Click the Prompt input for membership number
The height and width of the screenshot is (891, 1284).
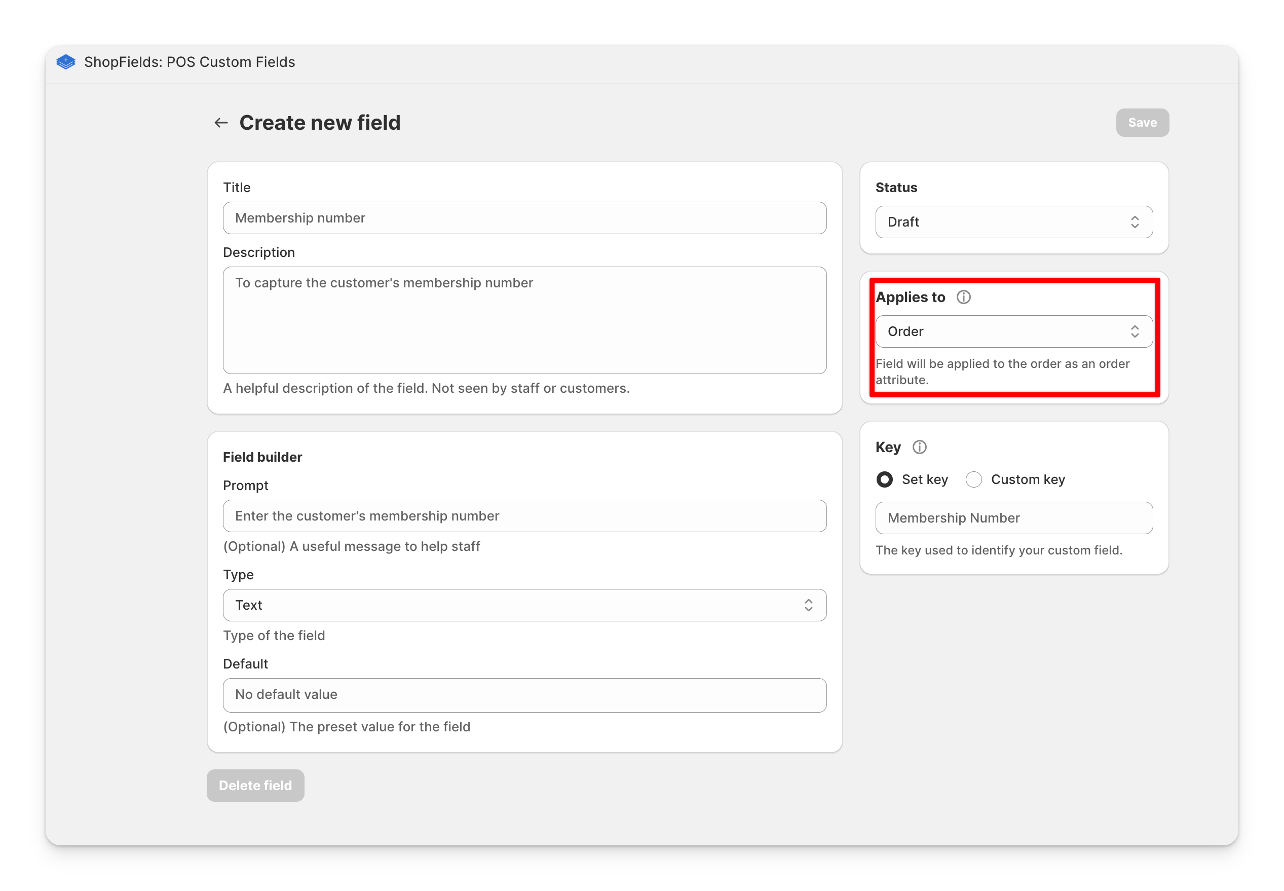click(524, 516)
